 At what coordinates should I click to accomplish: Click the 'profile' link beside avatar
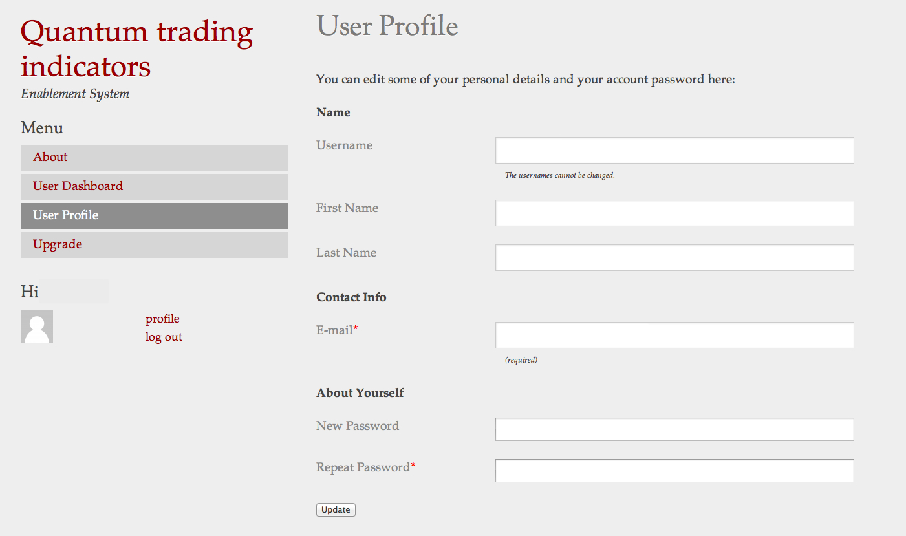coord(162,319)
